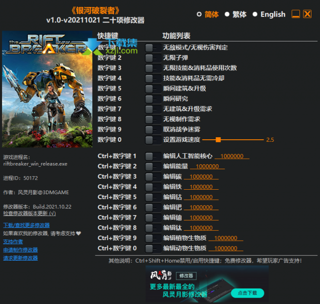
Task: Open 下载/查找更多修改器 link
Action: click(x=26, y=225)
